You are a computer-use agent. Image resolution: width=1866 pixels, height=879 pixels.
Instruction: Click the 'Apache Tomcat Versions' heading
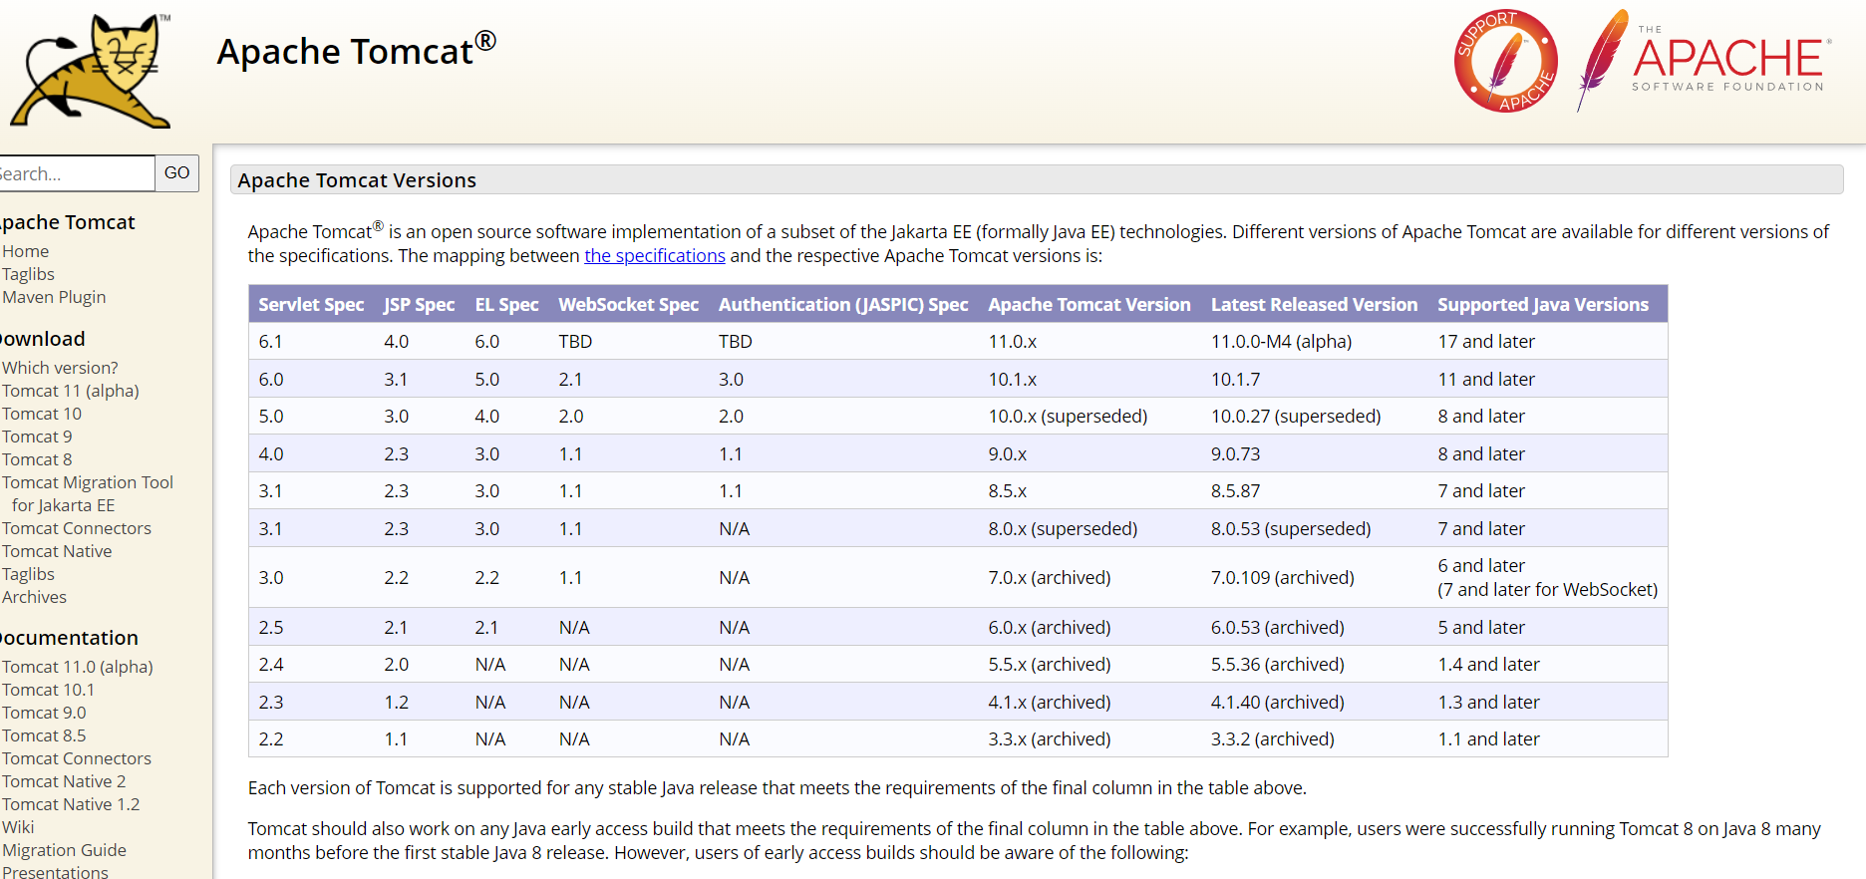coord(357,180)
